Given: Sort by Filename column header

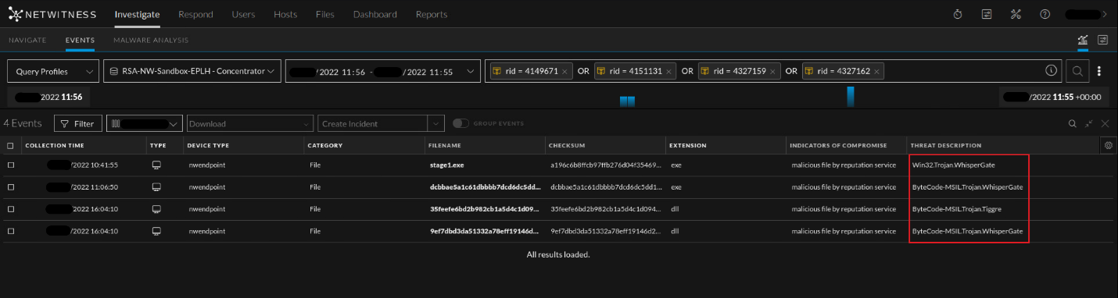Looking at the screenshot, I should click(446, 146).
